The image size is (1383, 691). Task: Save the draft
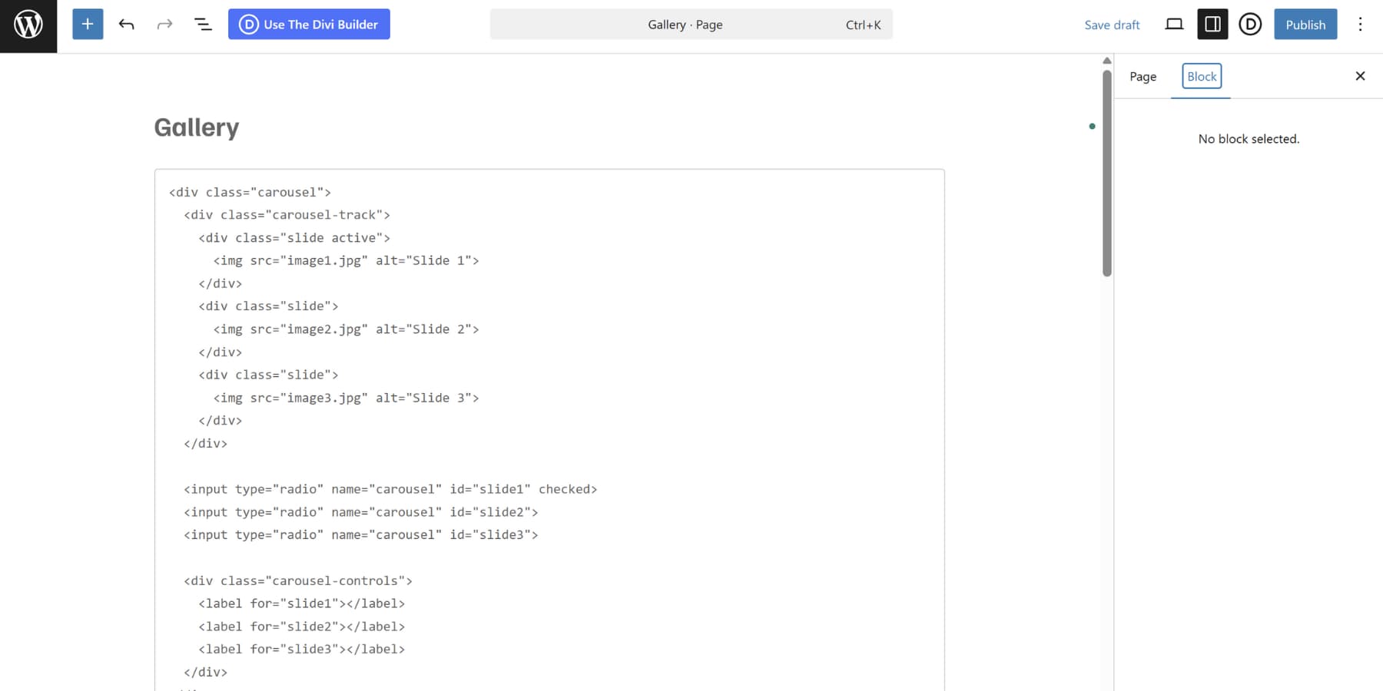[x=1112, y=24]
